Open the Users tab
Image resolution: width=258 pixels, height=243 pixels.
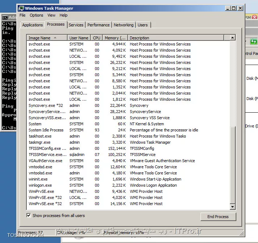pyautogui.click(x=143, y=25)
